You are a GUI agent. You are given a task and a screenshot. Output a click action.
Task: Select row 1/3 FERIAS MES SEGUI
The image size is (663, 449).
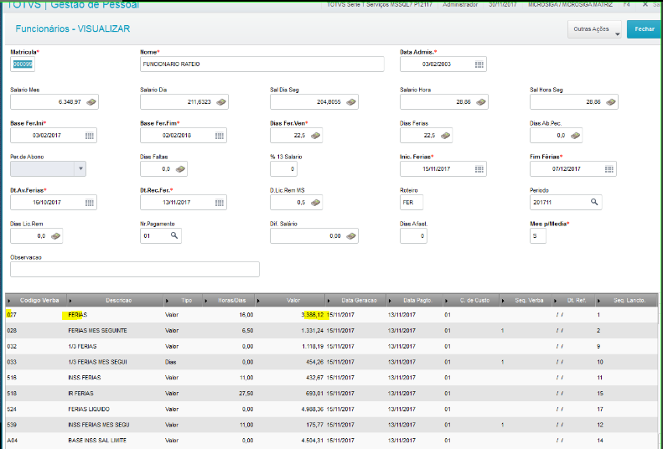tap(332, 362)
